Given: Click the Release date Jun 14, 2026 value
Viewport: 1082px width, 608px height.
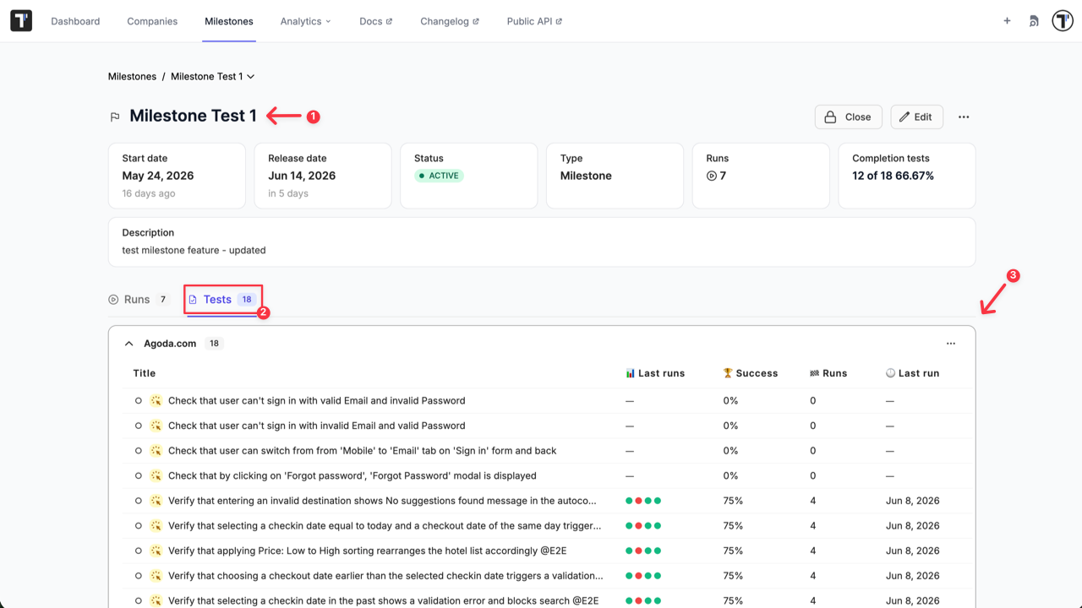Looking at the screenshot, I should pos(302,176).
